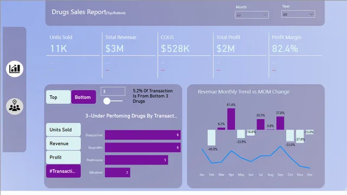Click the July 30.5% MOM bar
The image size is (347, 195).
pyautogui.click(x=260, y=124)
